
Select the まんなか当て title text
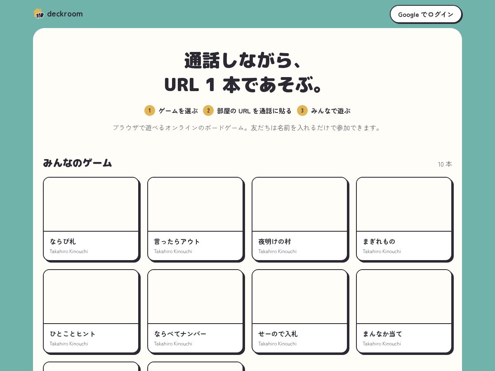pos(382,334)
